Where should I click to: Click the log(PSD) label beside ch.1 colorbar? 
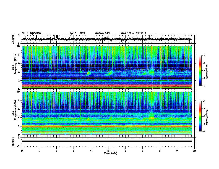click(207, 72)
